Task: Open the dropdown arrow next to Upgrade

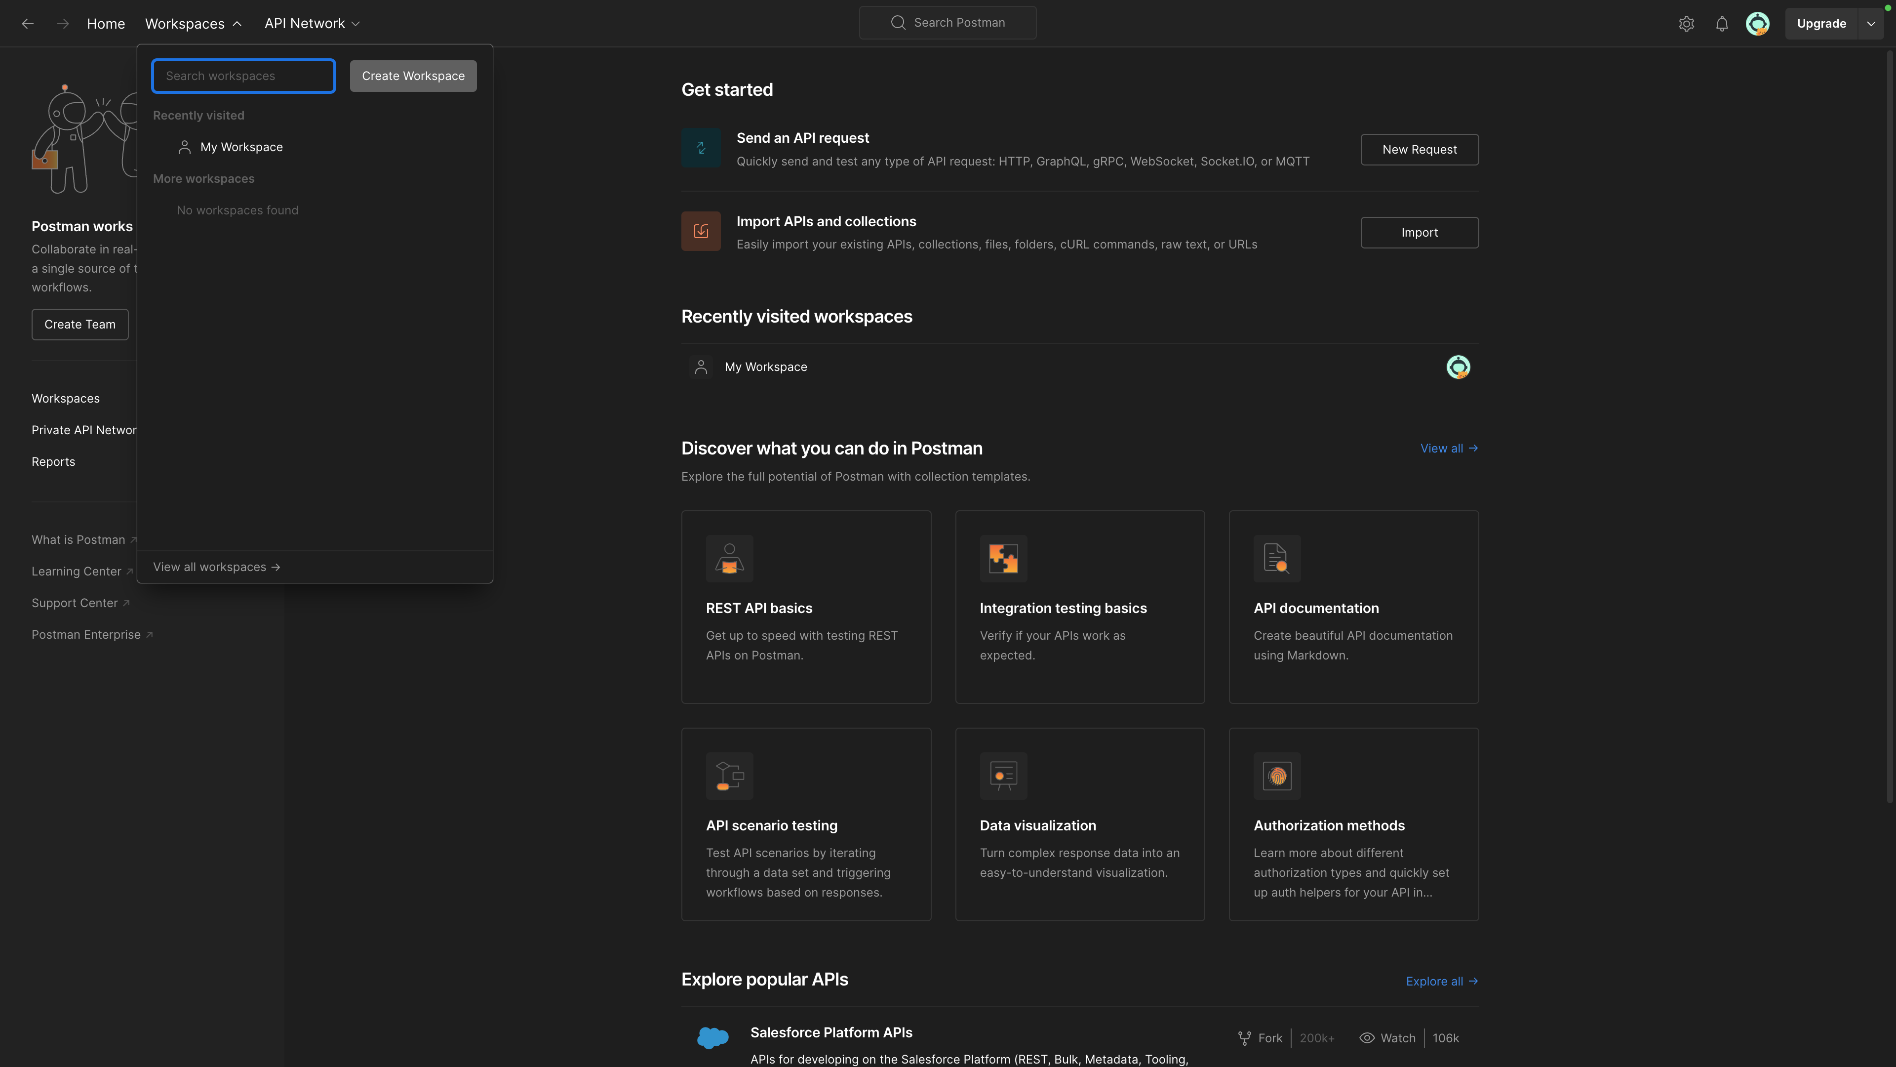Action: pos(1871,24)
